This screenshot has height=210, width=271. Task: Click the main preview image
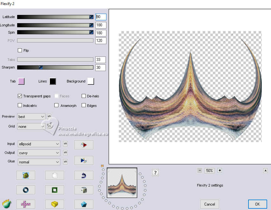point(190,87)
